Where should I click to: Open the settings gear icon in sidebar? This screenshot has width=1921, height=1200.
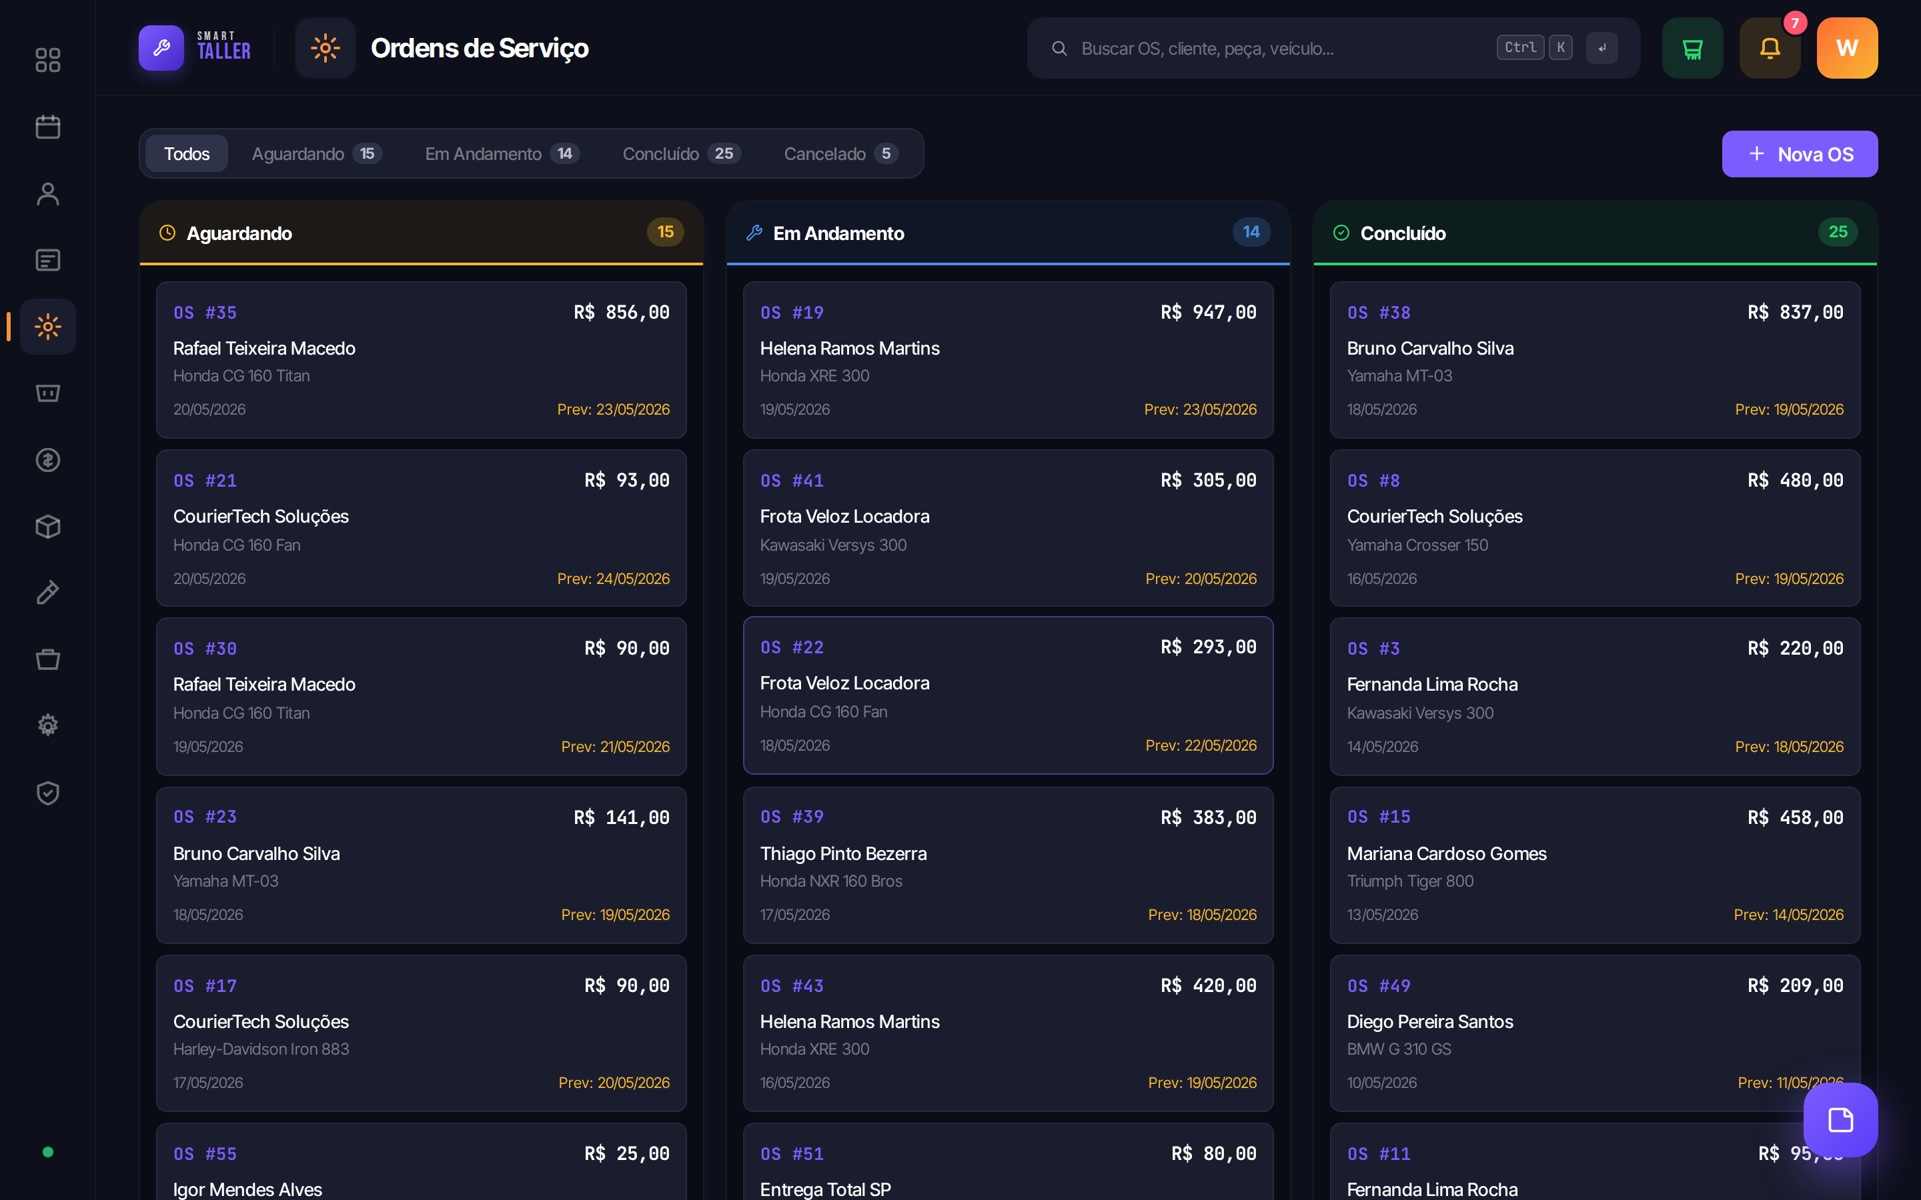(x=47, y=725)
